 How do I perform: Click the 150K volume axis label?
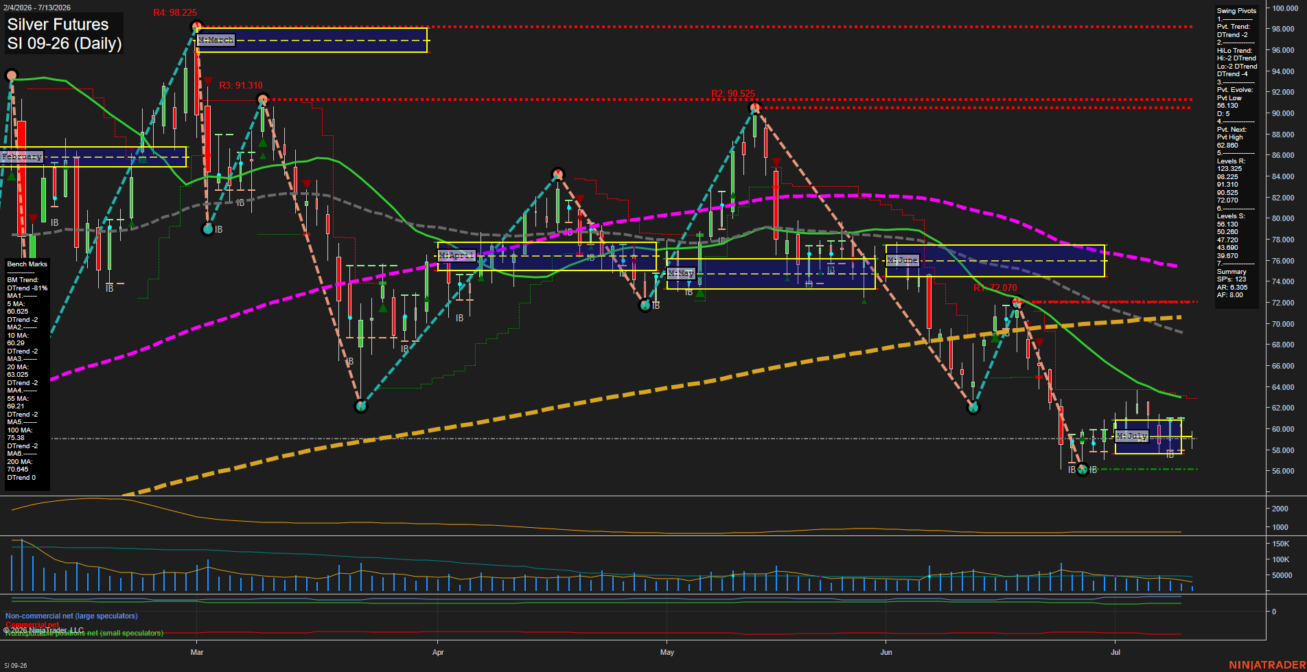click(1281, 544)
